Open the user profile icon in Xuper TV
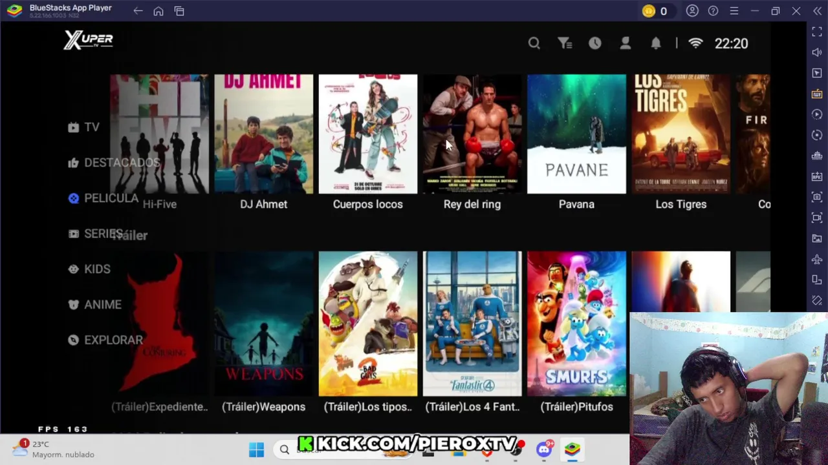 pos(626,43)
